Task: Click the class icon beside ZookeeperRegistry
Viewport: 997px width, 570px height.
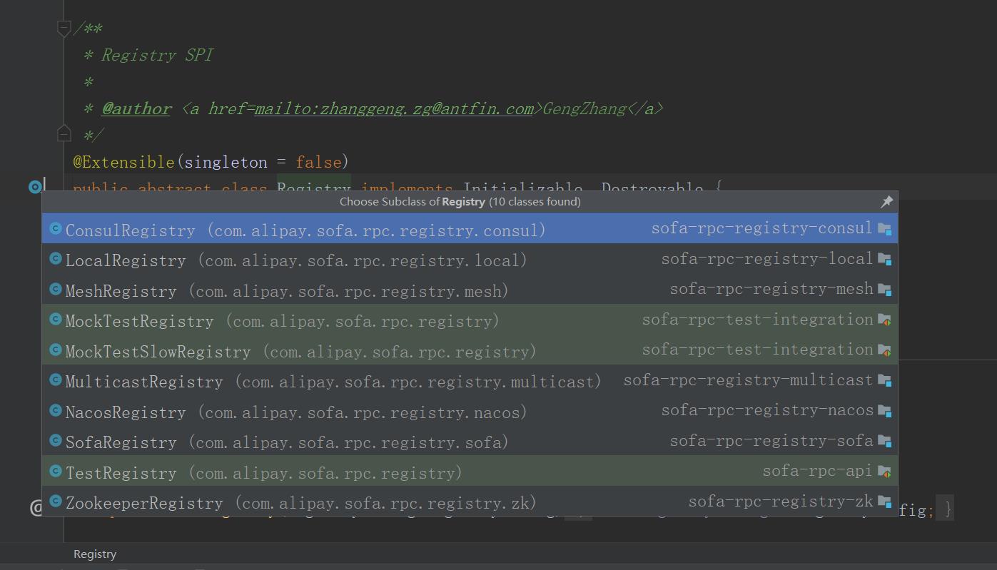Action: tap(56, 502)
